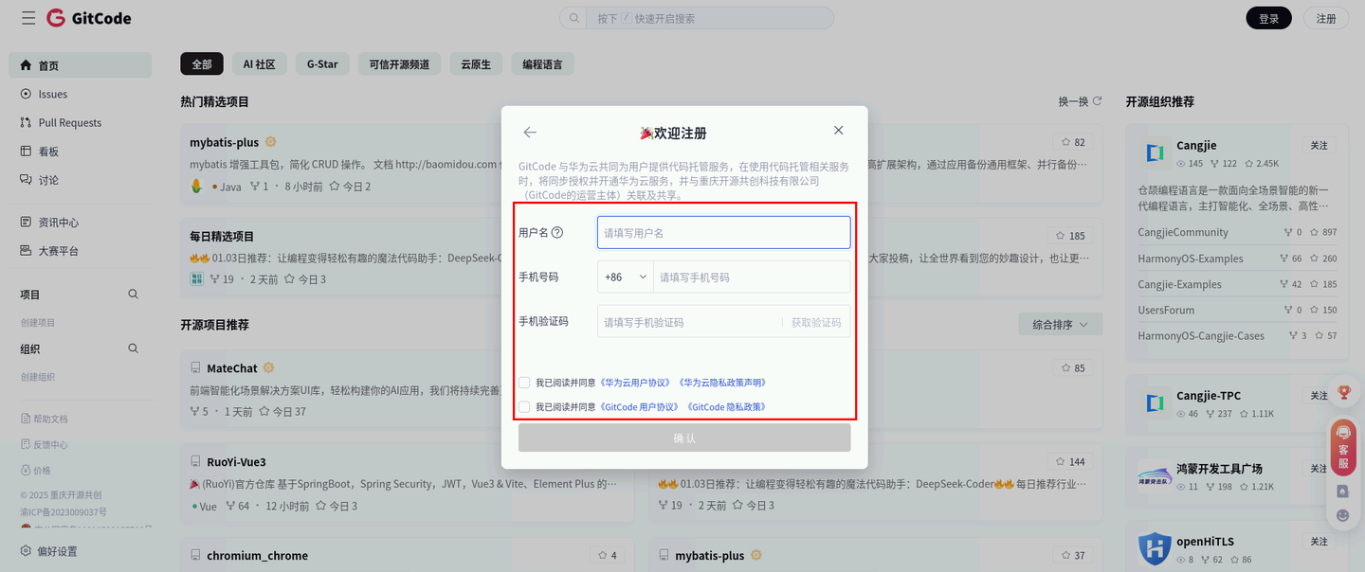Open the 大赛平台 competition platform icon
This screenshot has width=1365, height=572.
(26, 250)
